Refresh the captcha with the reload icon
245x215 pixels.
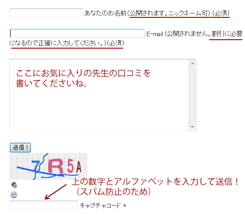[x=14, y=195]
